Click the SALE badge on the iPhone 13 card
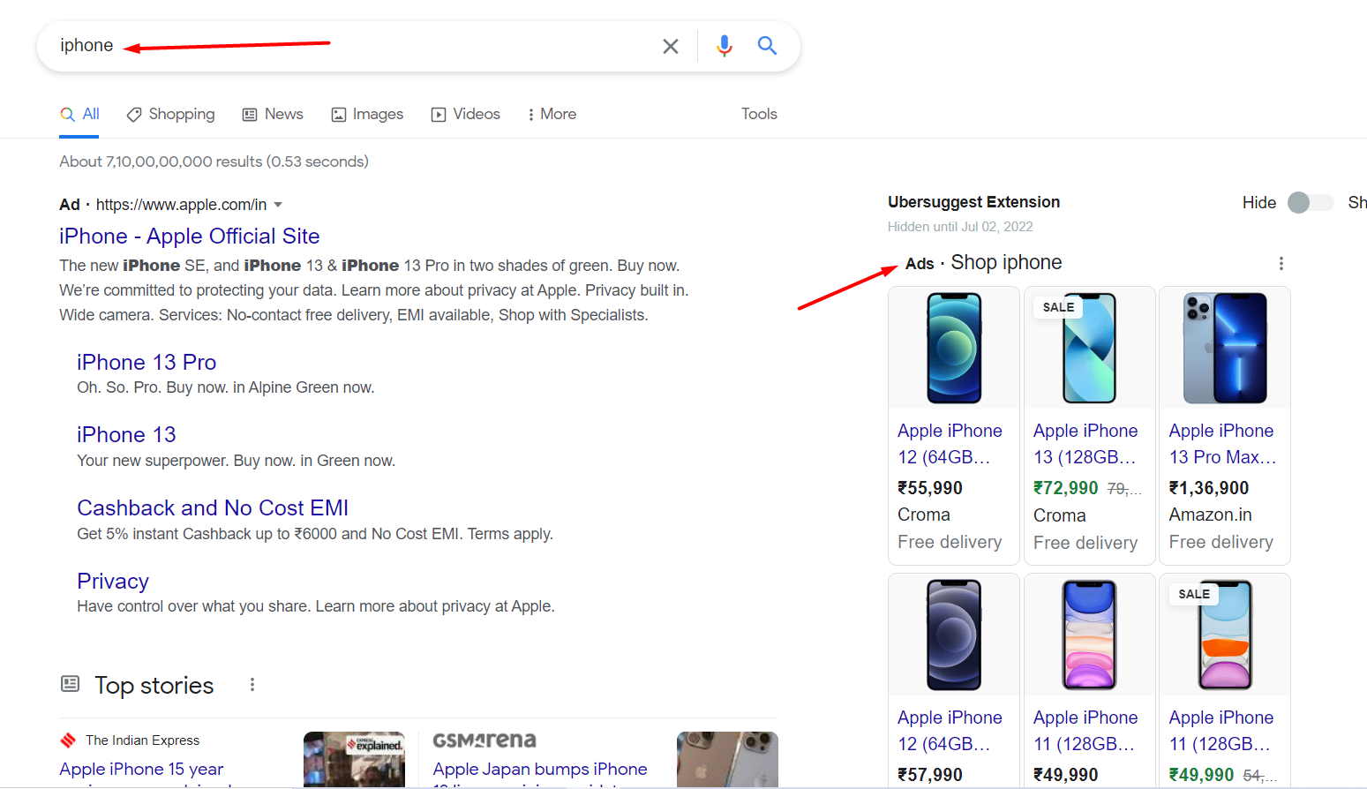 click(x=1058, y=307)
